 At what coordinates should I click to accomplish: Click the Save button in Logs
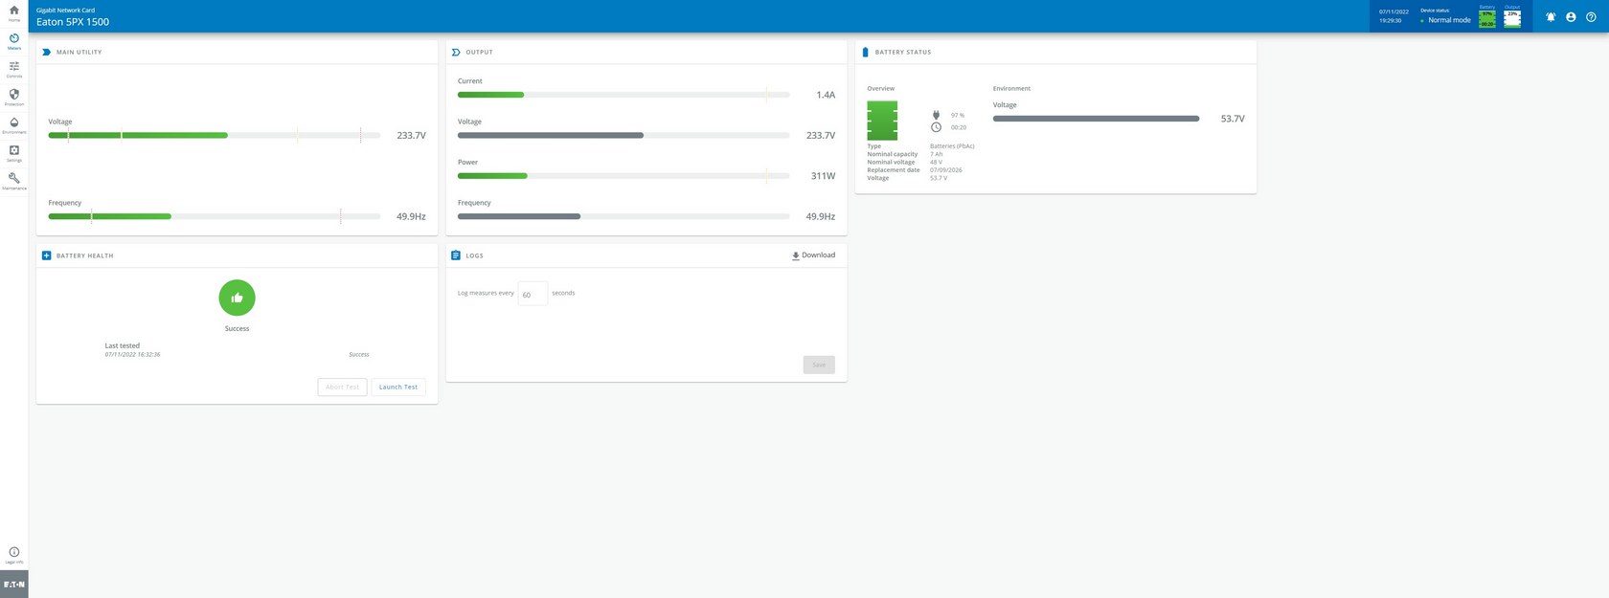pyautogui.click(x=819, y=365)
